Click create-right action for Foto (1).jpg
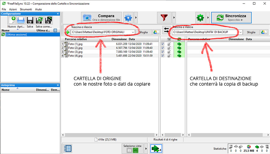 179,44
